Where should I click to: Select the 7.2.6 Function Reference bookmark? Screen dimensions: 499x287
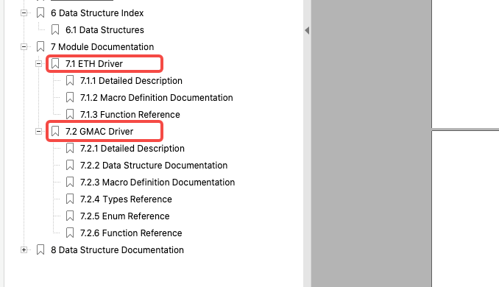131,233
